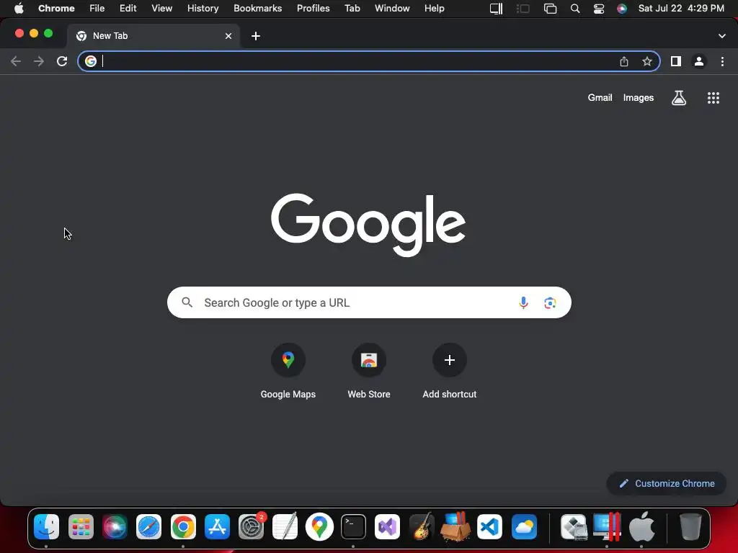This screenshot has width=738, height=553.
Task: Open the File menu
Action: click(x=97, y=9)
